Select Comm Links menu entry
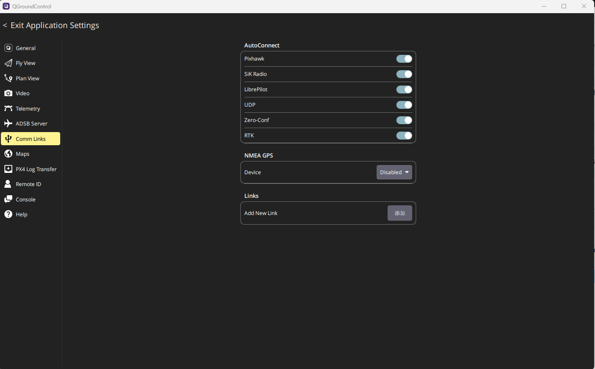Image resolution: width=595 pixels, height=369 pixels. (x=30, y=139)
